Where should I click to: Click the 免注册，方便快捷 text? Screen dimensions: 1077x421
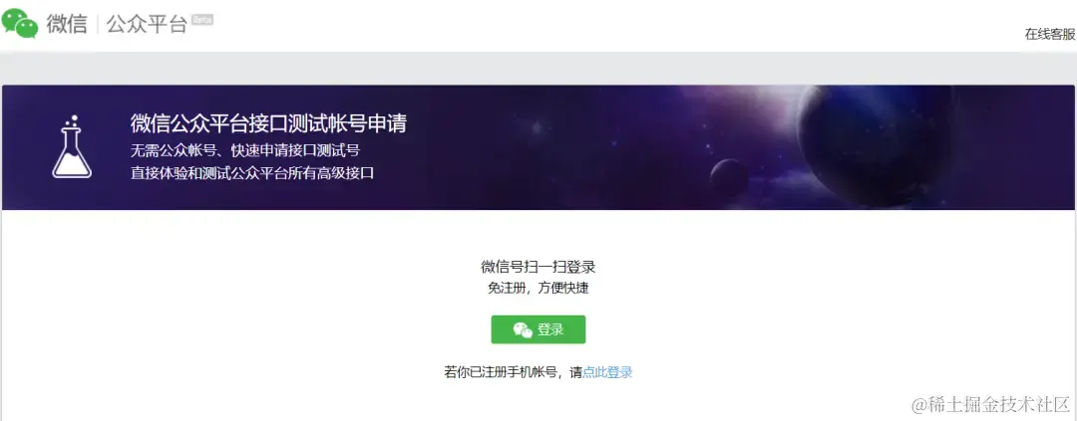[x=538, y=288]
